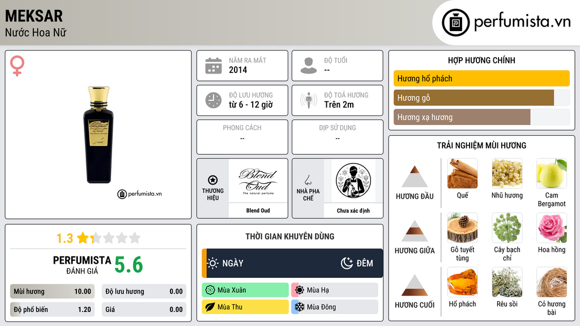Click the Hợp hương chính heading
This screenshot has width=580, height=326.
481,60
